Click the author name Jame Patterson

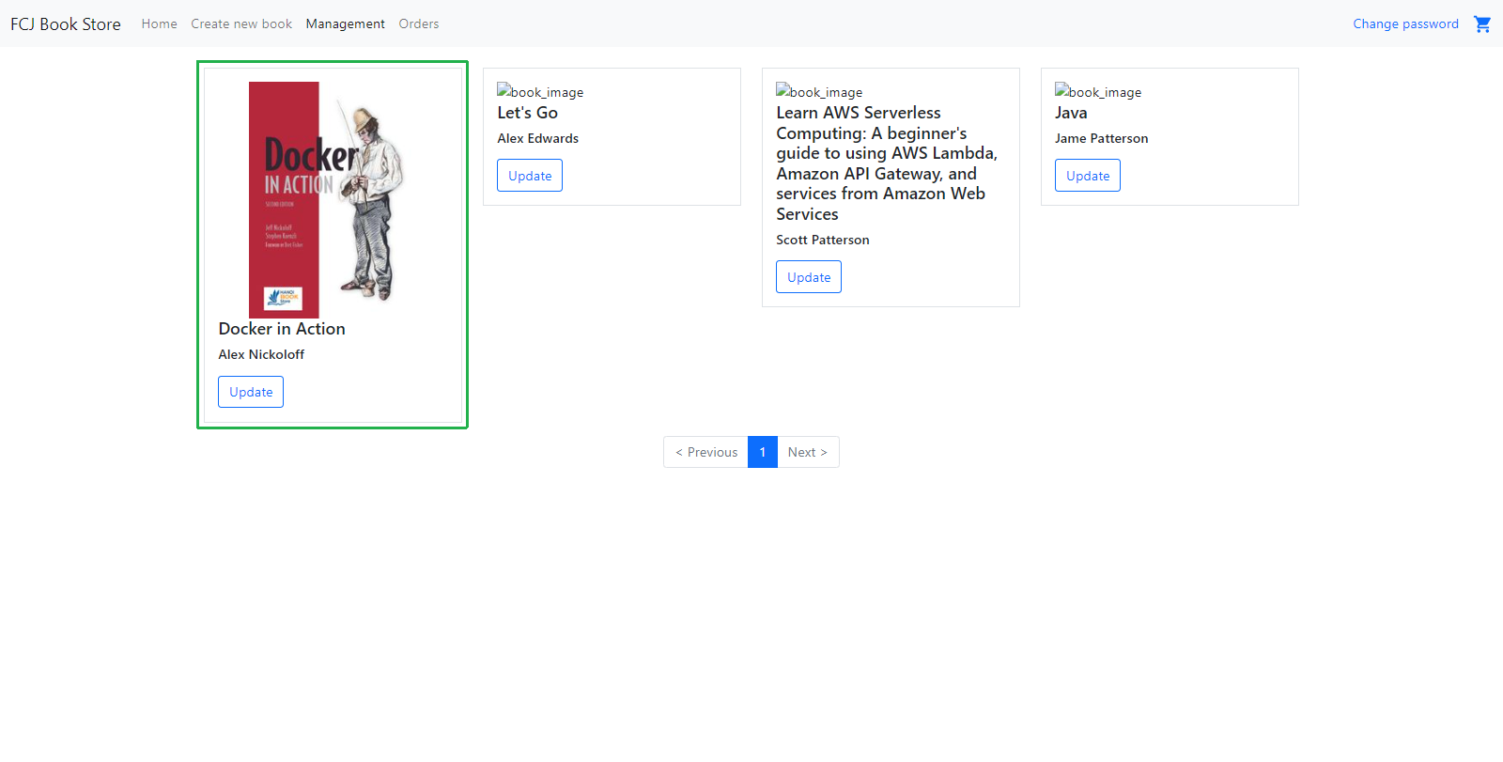point(1101,138)
